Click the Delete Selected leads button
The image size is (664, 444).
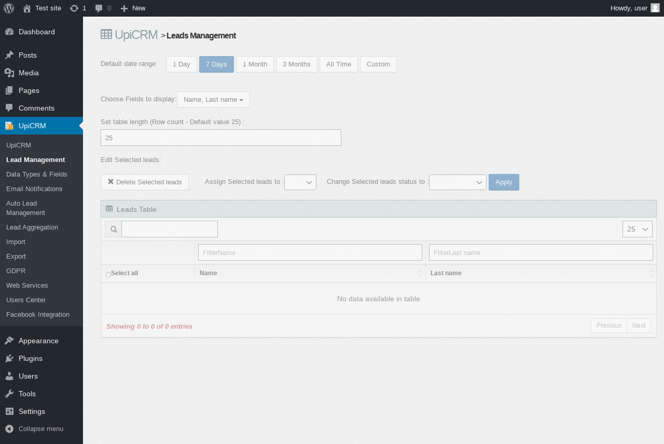[145, 182]
